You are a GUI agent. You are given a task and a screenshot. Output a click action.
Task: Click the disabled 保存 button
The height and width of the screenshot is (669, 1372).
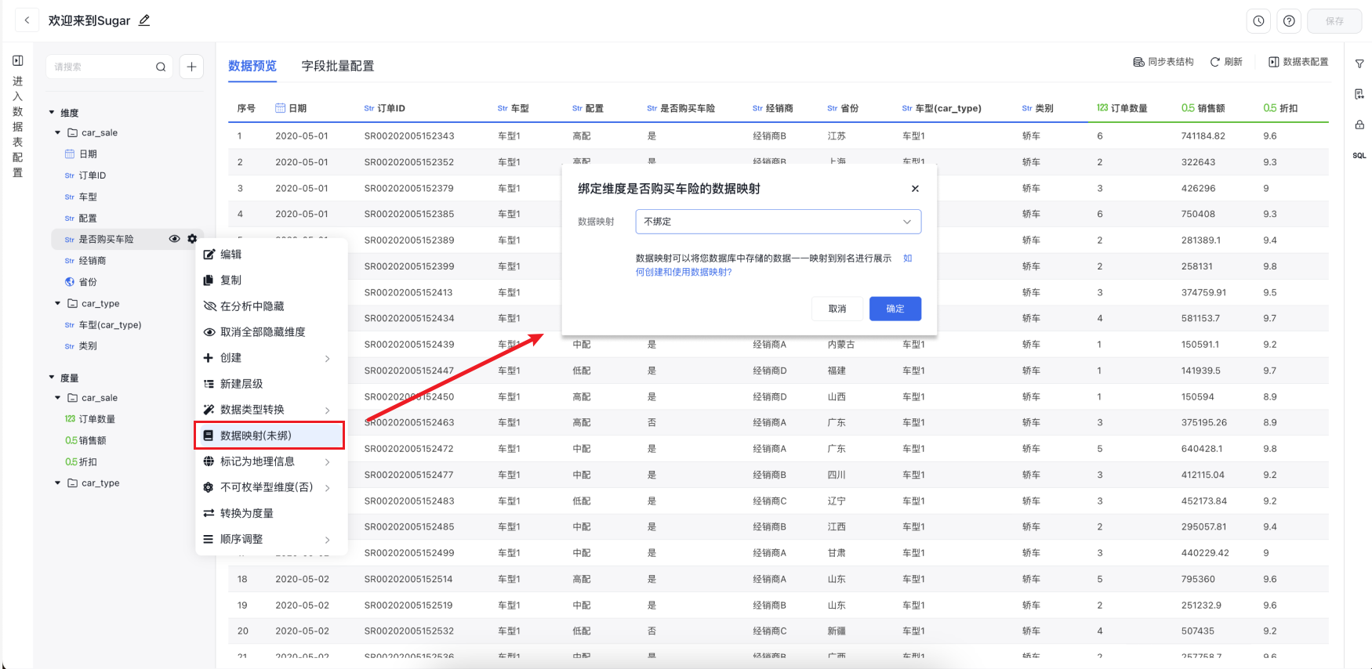click(1334, 21)
